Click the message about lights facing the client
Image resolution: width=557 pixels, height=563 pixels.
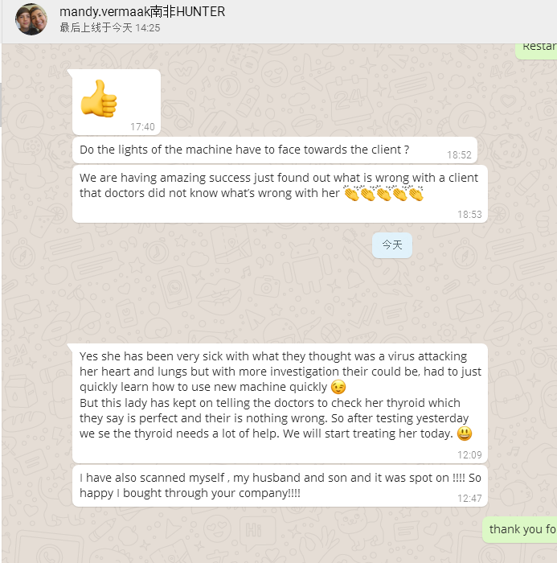(x=275, y=150)
